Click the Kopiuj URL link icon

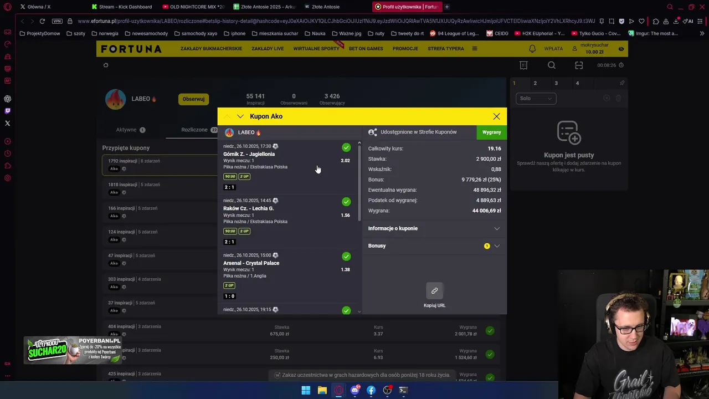click(434, 291)
